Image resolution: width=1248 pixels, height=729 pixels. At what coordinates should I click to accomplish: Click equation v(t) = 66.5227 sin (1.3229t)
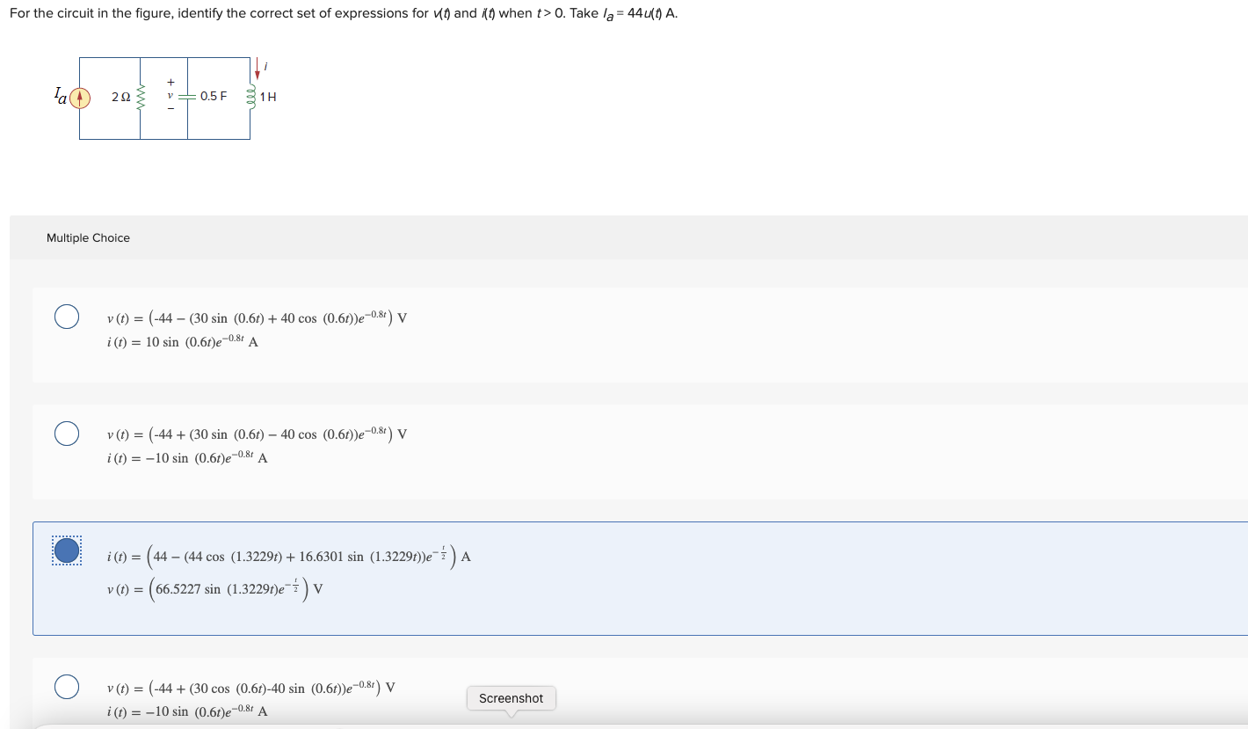coord(214,588)
